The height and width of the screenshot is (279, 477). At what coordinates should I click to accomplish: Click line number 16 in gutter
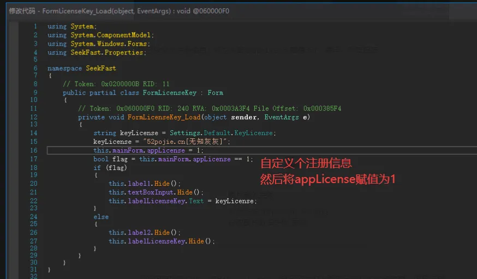[33, 150]
